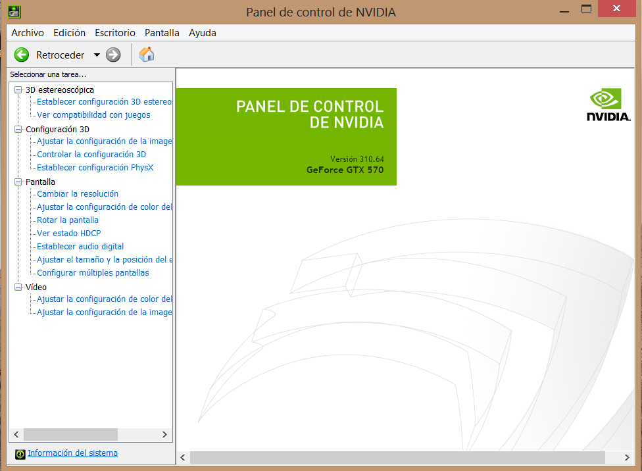Select Establecer configuración 3D estereoscópica
642x471 pixels.
104,101
